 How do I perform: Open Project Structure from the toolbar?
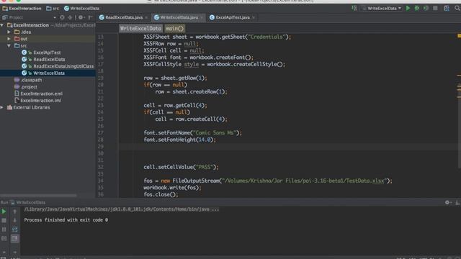click(447, 8)
